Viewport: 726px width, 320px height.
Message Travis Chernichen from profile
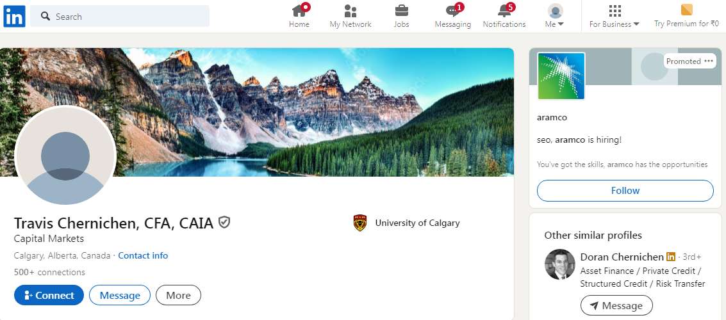pyautogui.click(x=120, y=296)
